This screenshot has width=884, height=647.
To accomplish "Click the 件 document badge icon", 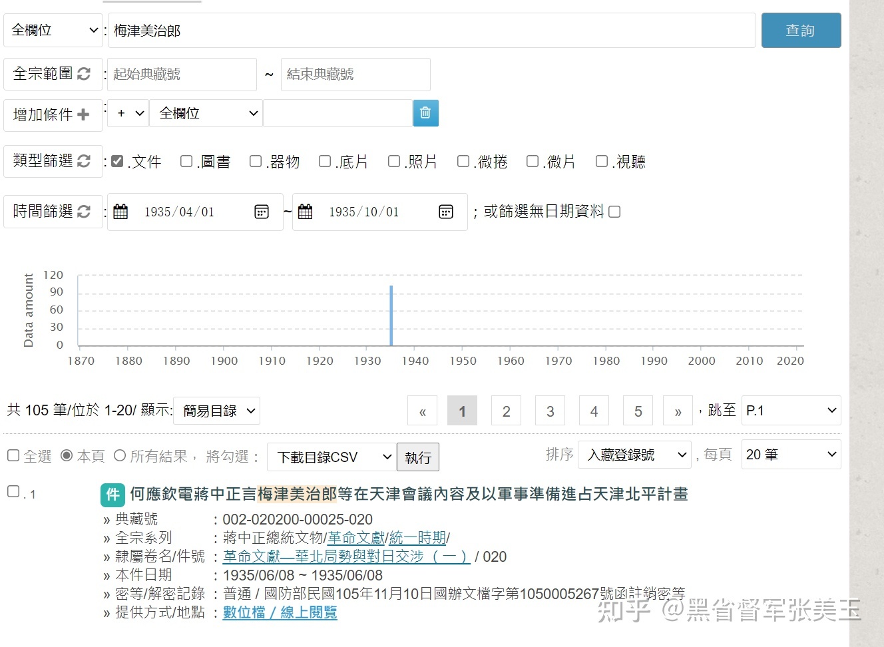I will click(112, 495).
